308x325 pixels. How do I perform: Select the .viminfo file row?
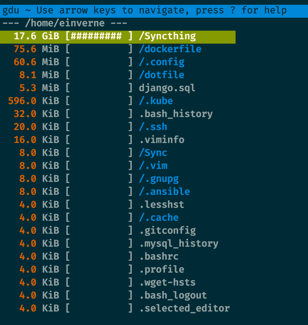[162, 140]
